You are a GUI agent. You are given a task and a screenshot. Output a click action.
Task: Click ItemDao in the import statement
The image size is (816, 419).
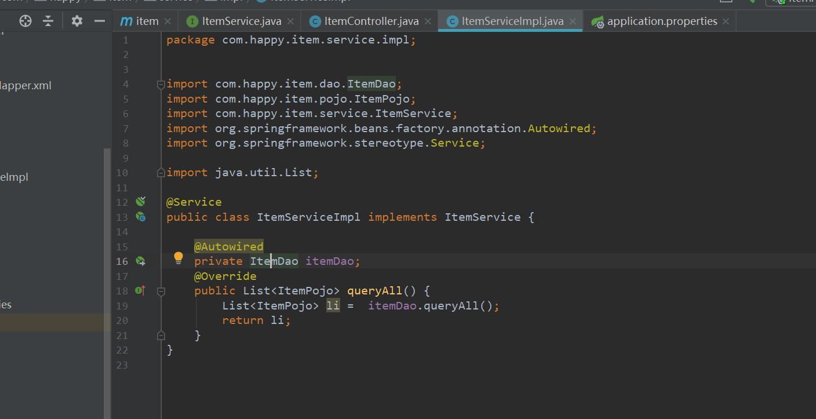(x=371, y=84)
